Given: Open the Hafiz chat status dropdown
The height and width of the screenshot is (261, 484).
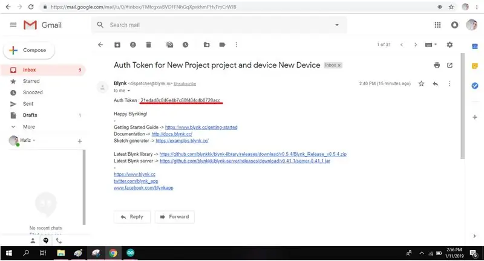Looking at the screenshot, I should [x=34, y=141].
